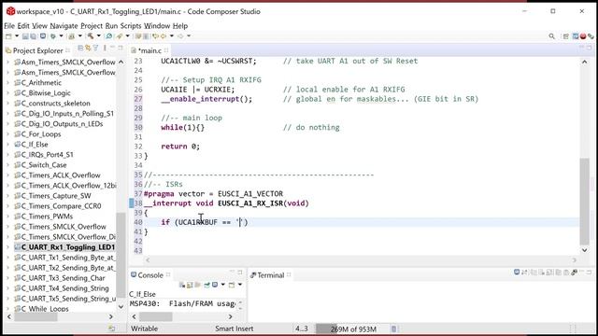598x336 pixels.
Task: Open the Scripts menu
Action: [x=131, y=26]
